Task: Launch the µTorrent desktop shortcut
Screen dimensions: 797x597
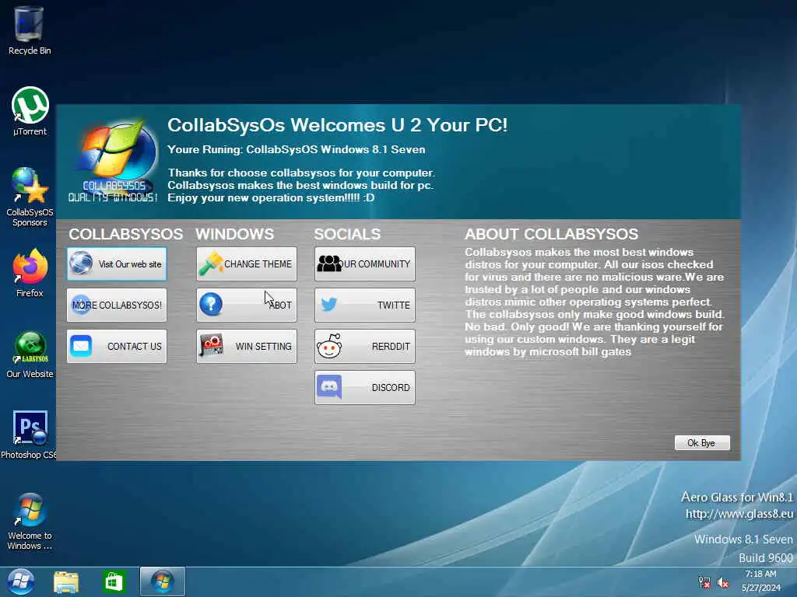Action: coord(30,111)
